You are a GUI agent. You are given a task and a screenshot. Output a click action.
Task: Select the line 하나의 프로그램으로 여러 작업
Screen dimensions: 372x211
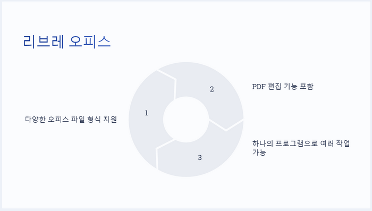pos(301,144)
